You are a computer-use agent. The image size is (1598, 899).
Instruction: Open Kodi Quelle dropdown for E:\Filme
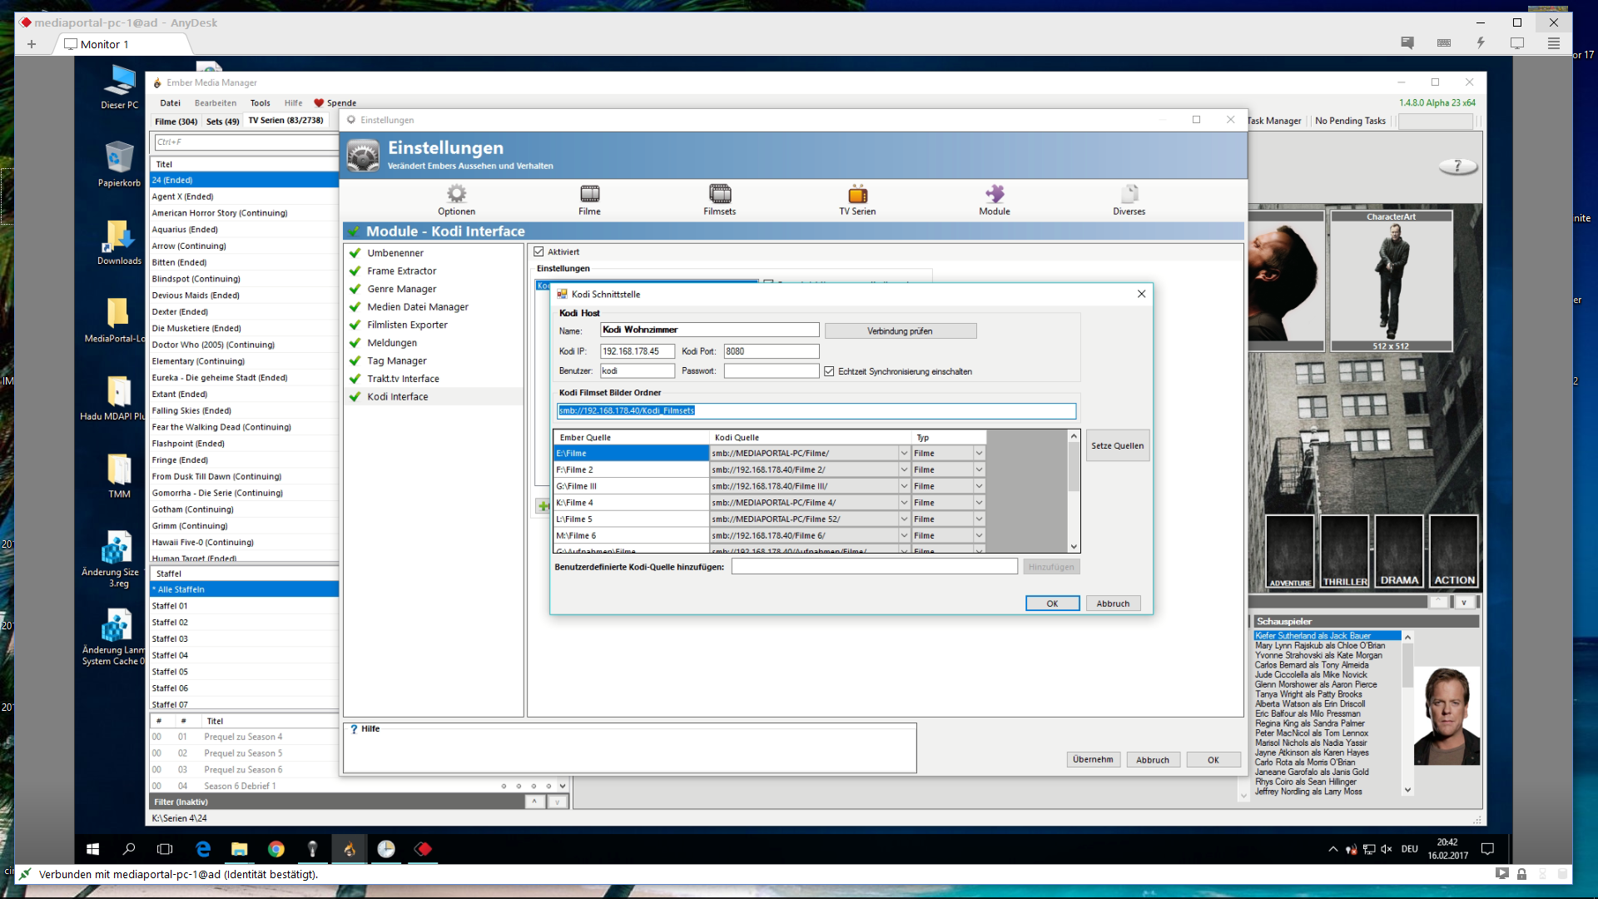pyautogui.click(x=904, y=454)
